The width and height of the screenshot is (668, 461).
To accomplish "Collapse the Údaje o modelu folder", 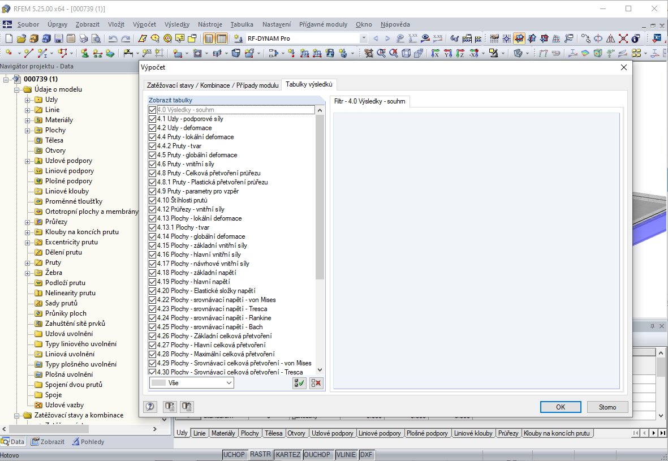I will point(16,89).
